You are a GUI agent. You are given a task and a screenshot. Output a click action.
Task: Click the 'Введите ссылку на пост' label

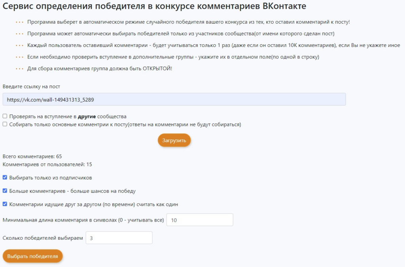31,86
